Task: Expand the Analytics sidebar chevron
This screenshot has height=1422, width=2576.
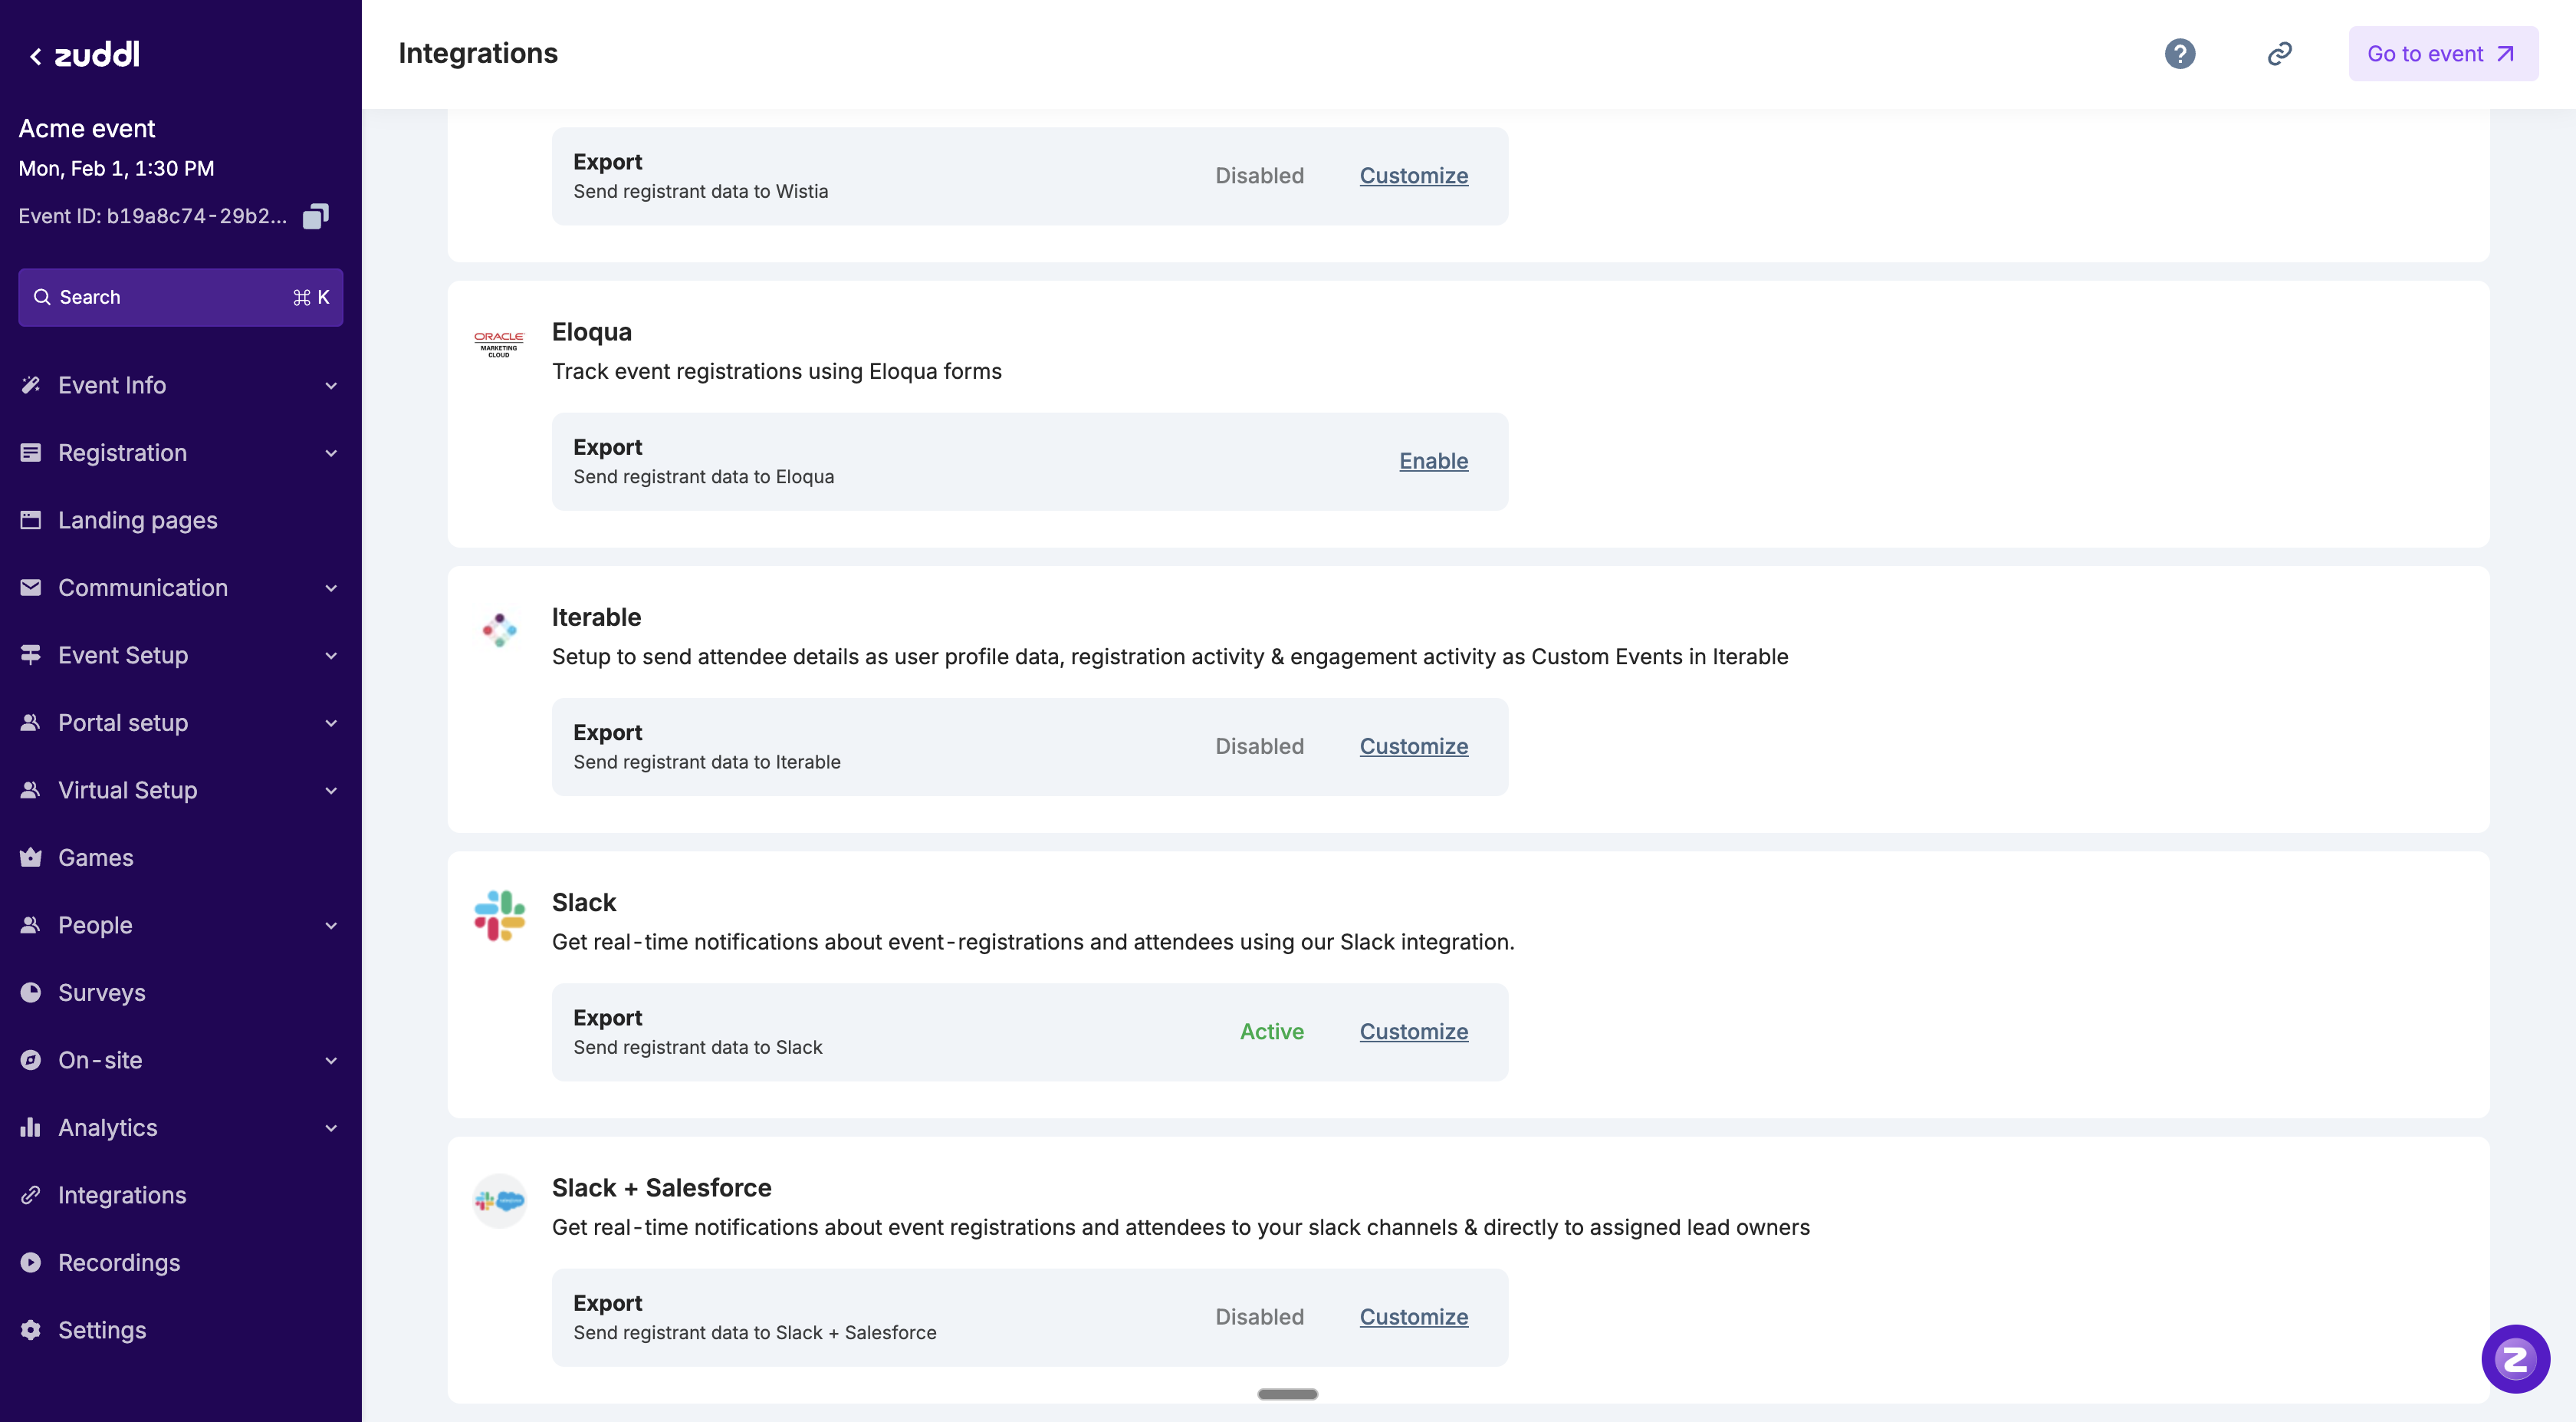Action: coord(331,1127)
